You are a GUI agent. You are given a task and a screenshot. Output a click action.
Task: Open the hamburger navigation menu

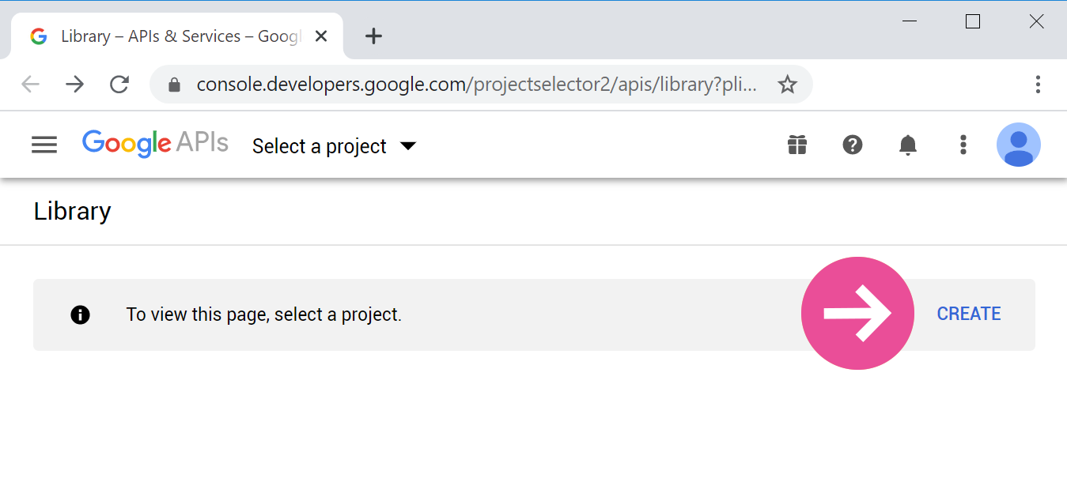coord(44,145)
